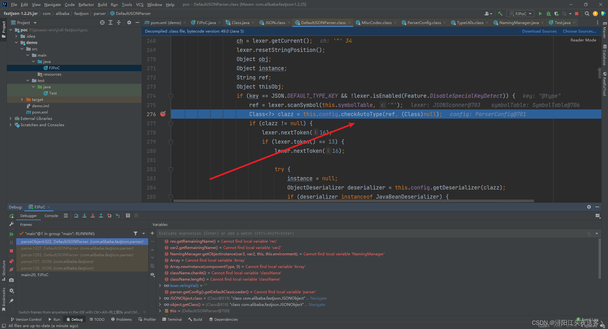Select frame parse:1327, DefaultJSONParser
Viewport: 608px width, 329px height.
82,248
